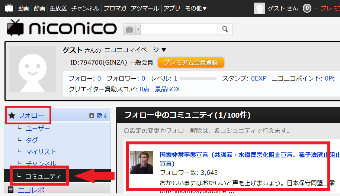Click the guest avatar in top bar

259,8
